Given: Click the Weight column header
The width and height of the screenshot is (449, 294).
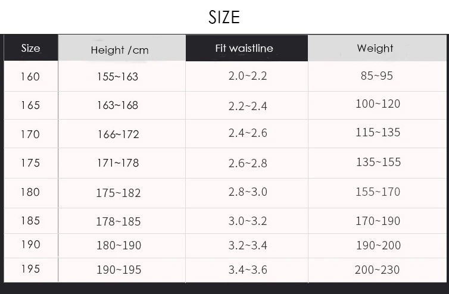Looking at the screenshot, I should click(375, 48).
